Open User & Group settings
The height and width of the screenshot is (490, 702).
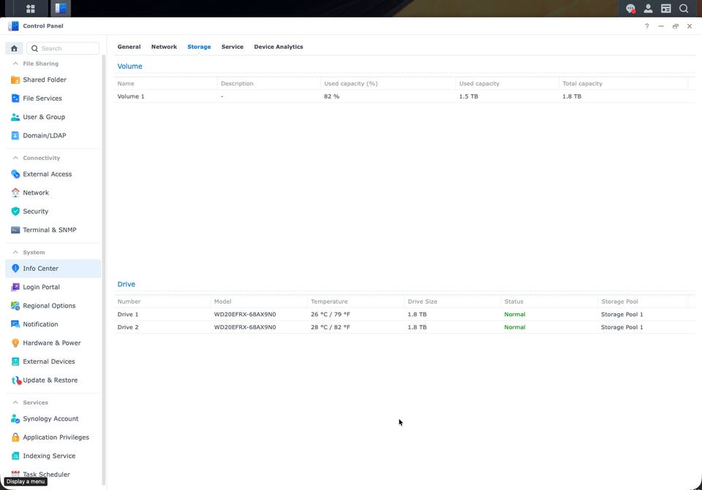53,117
